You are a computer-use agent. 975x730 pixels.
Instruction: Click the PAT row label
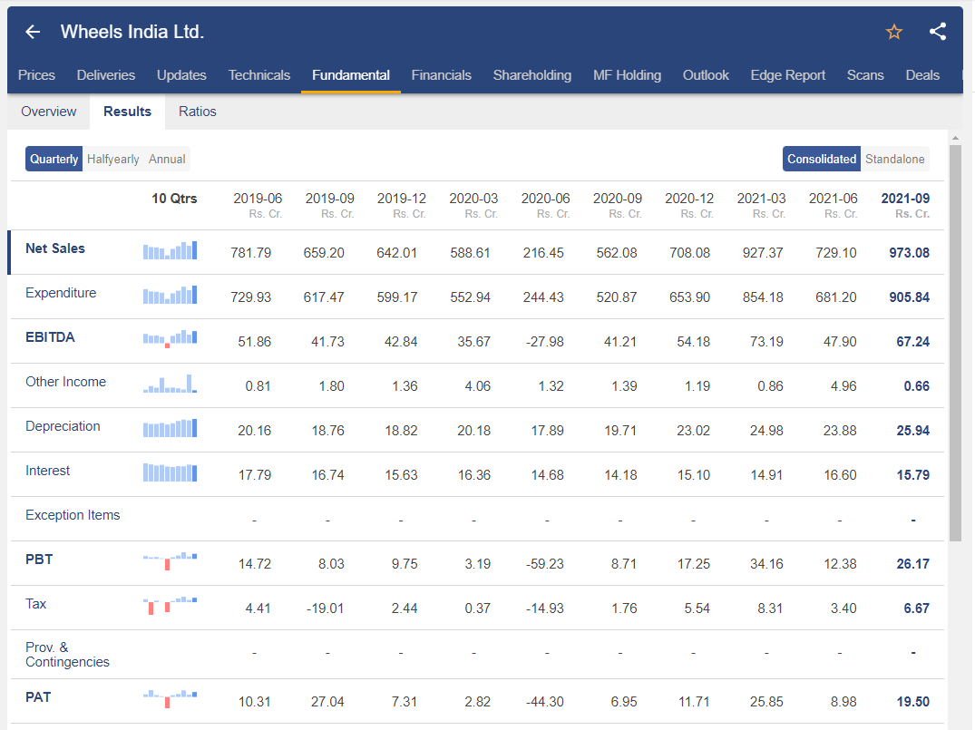[x=38, y=697]
